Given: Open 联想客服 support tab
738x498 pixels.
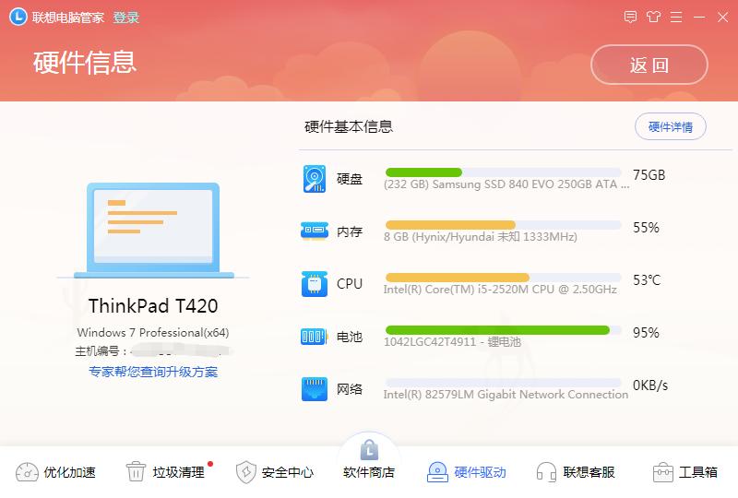Looking at the screenshot, I should pyautogui.click(x=589, y=472).
